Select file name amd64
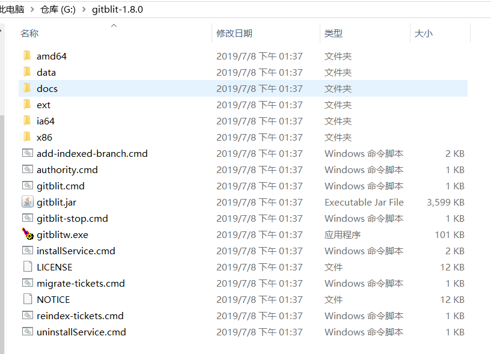Viewport: 491px width, 354px height. tap(52, 56)
